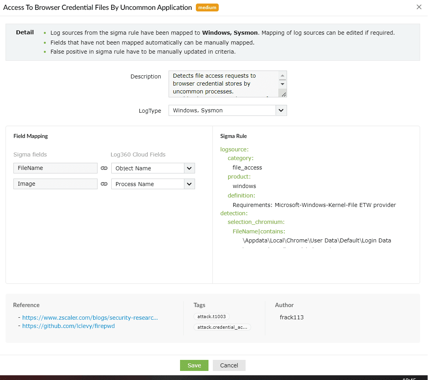Open the github firepwd reference link

click(68, 326)
